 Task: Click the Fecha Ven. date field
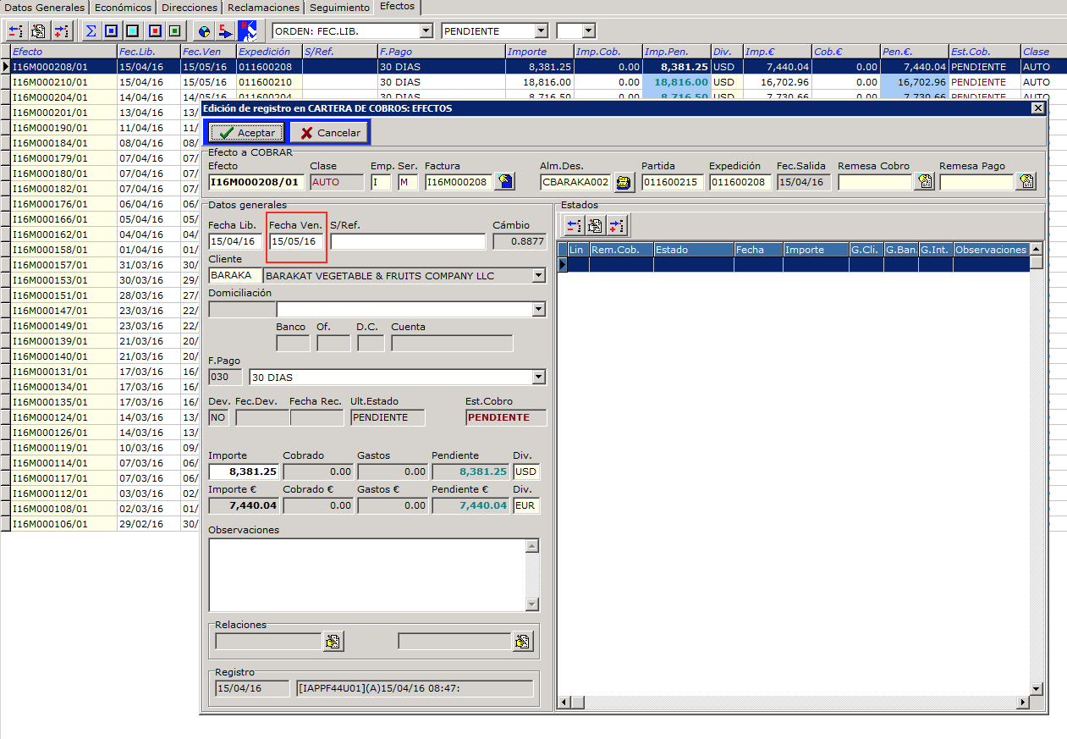(x=296, y=242)
